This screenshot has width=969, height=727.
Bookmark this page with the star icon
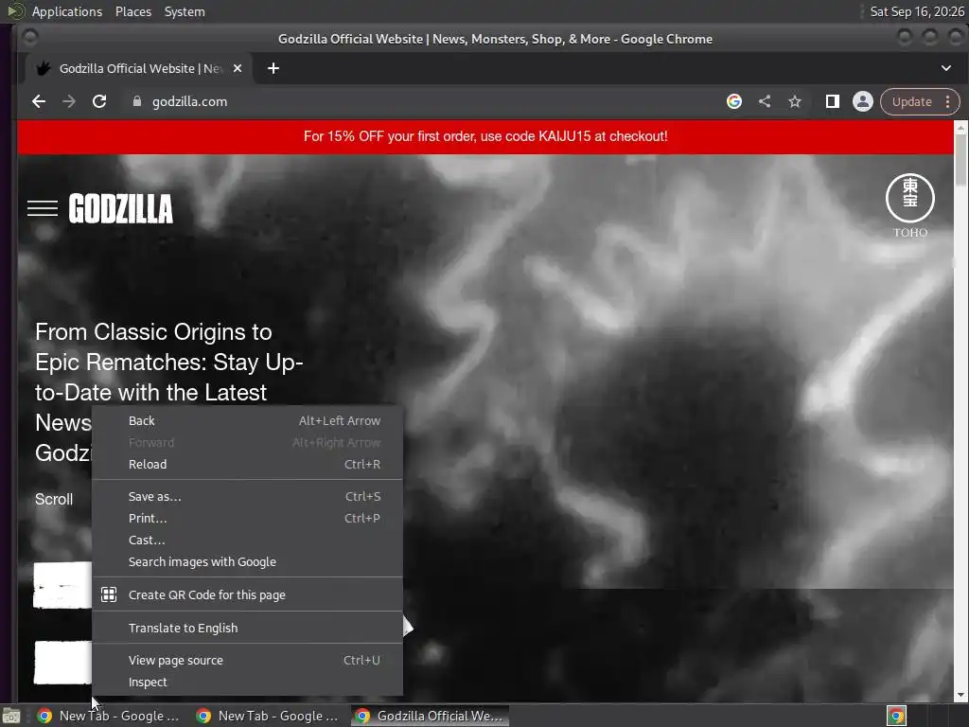click(x=795, y=101)
